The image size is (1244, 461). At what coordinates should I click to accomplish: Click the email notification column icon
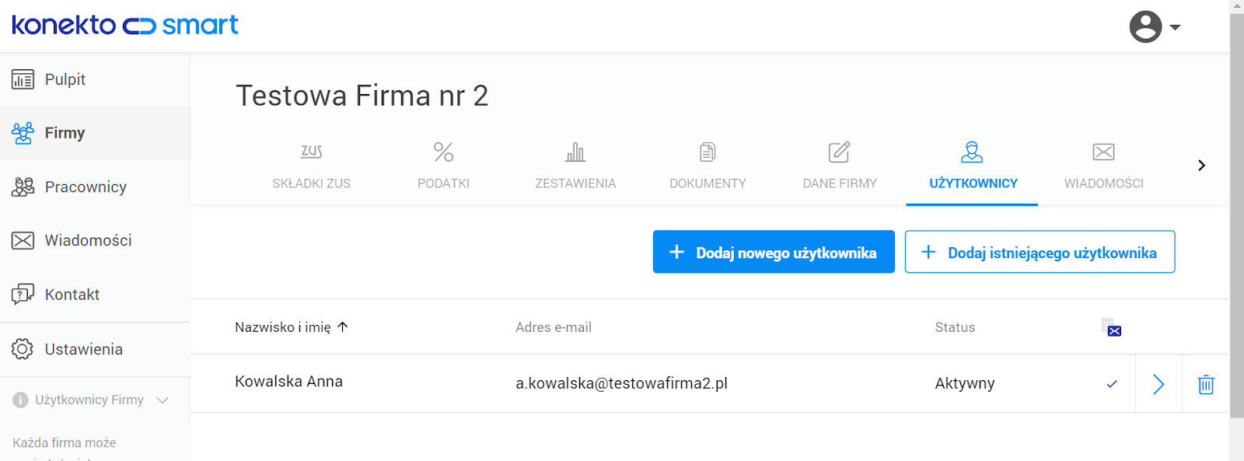[x=1111, y=327]
